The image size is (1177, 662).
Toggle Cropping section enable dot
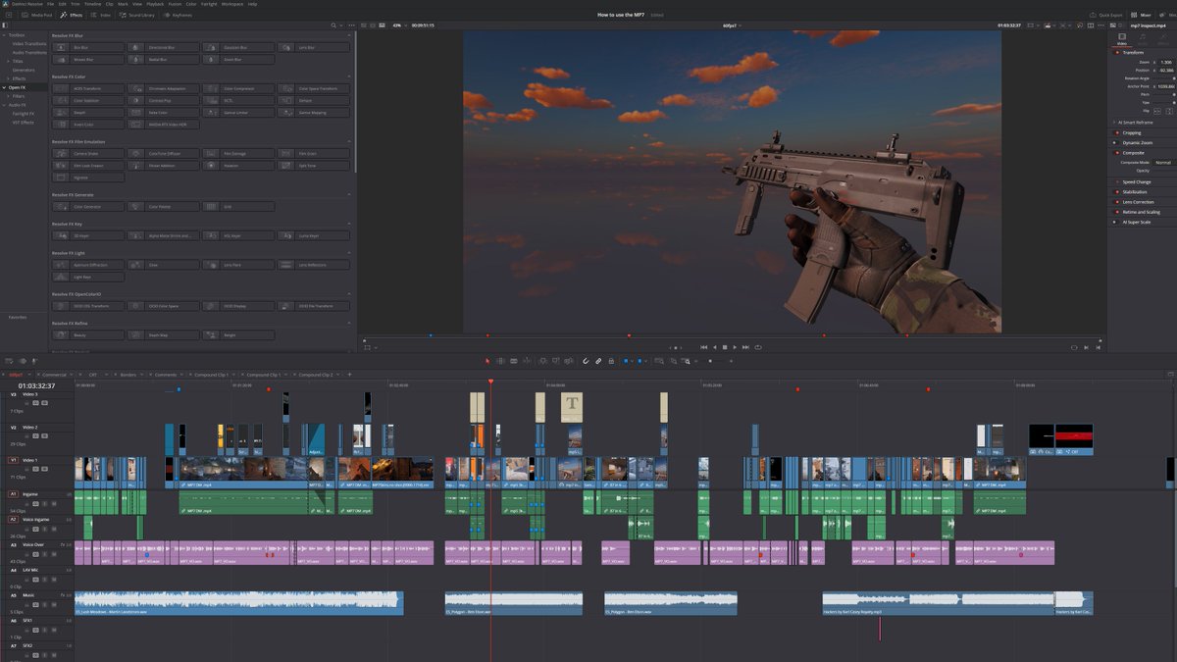pyautogui.click(x=1116, y=132)
